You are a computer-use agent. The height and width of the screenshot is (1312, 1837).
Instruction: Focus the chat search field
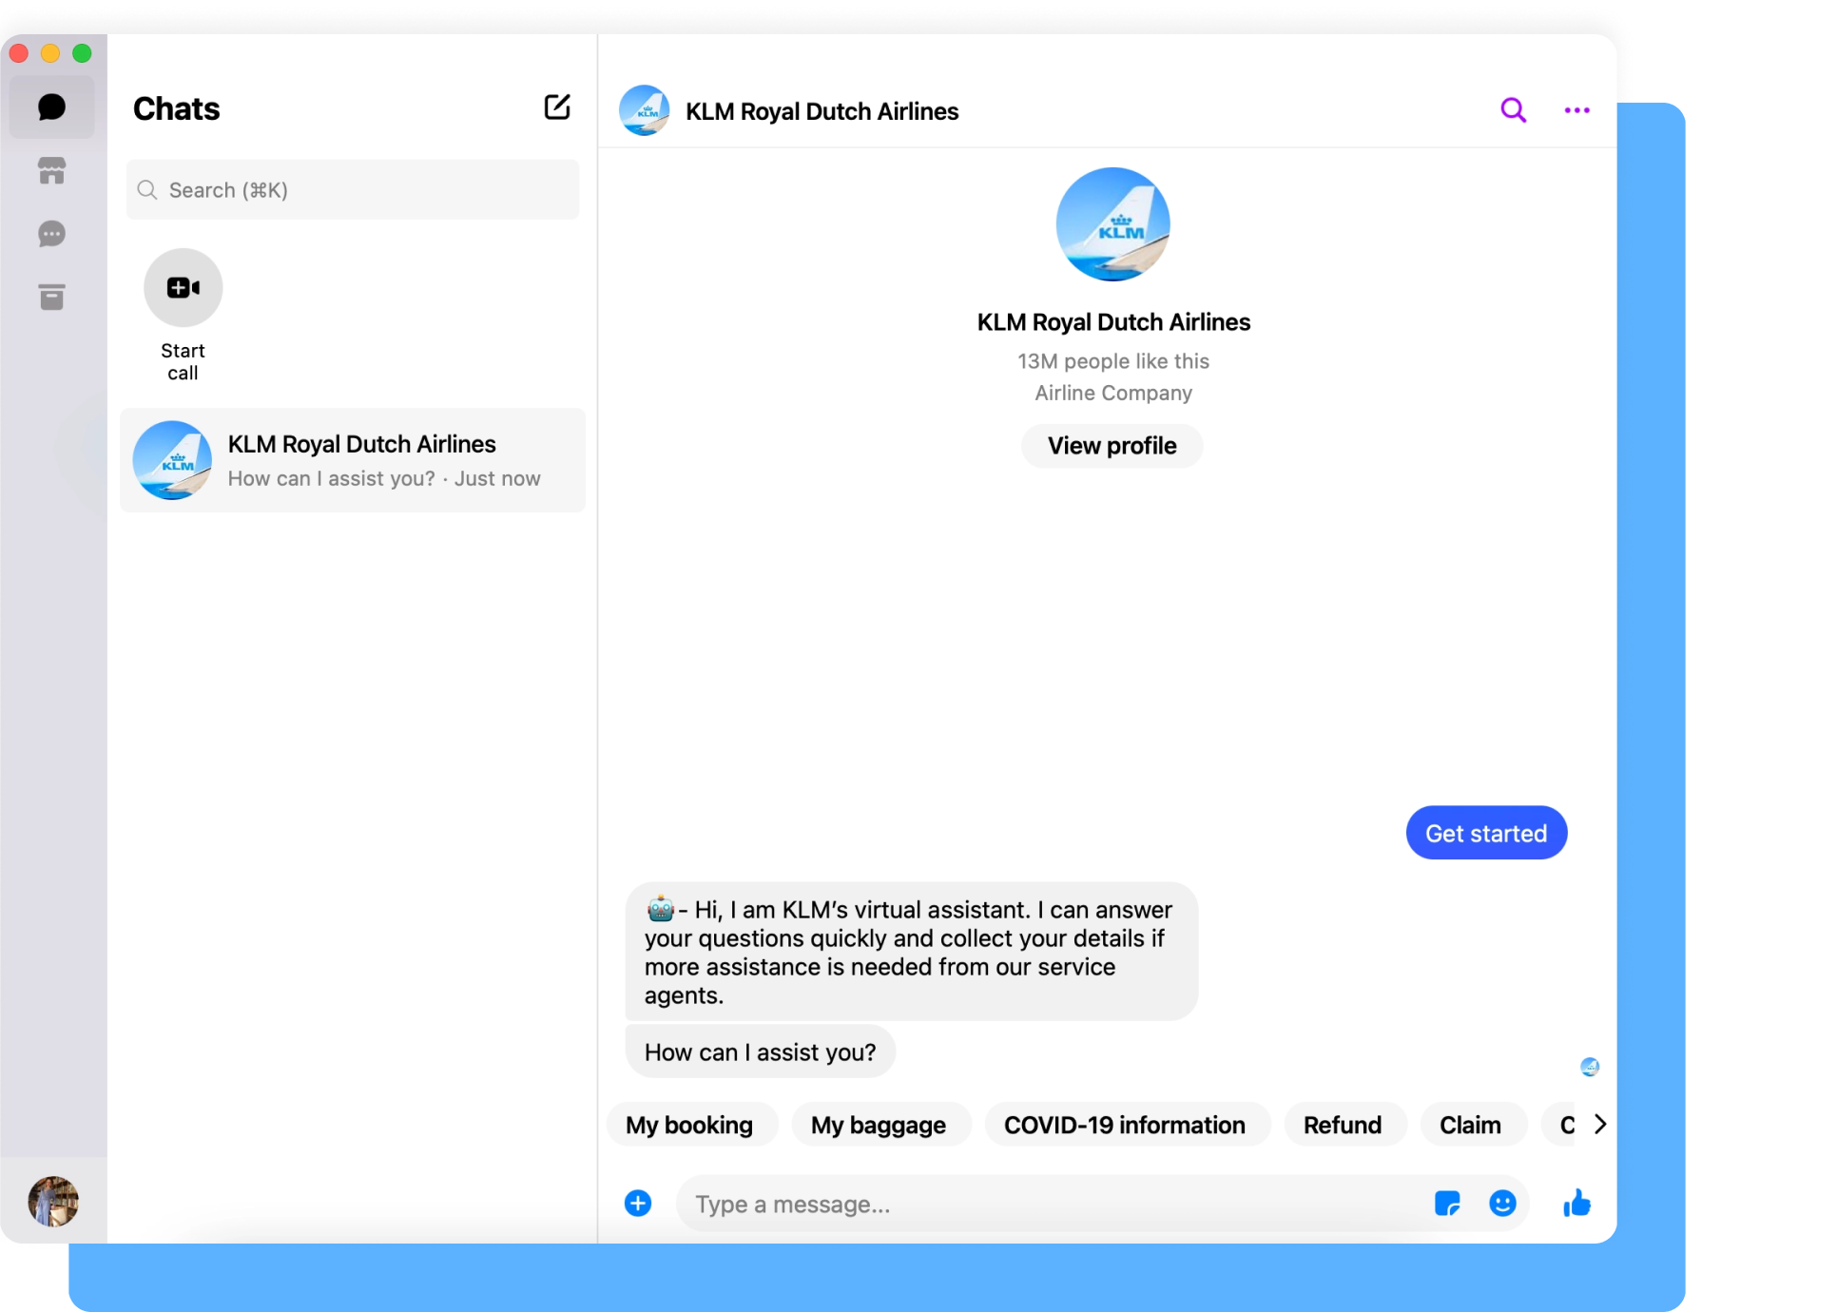coord(353,190)
